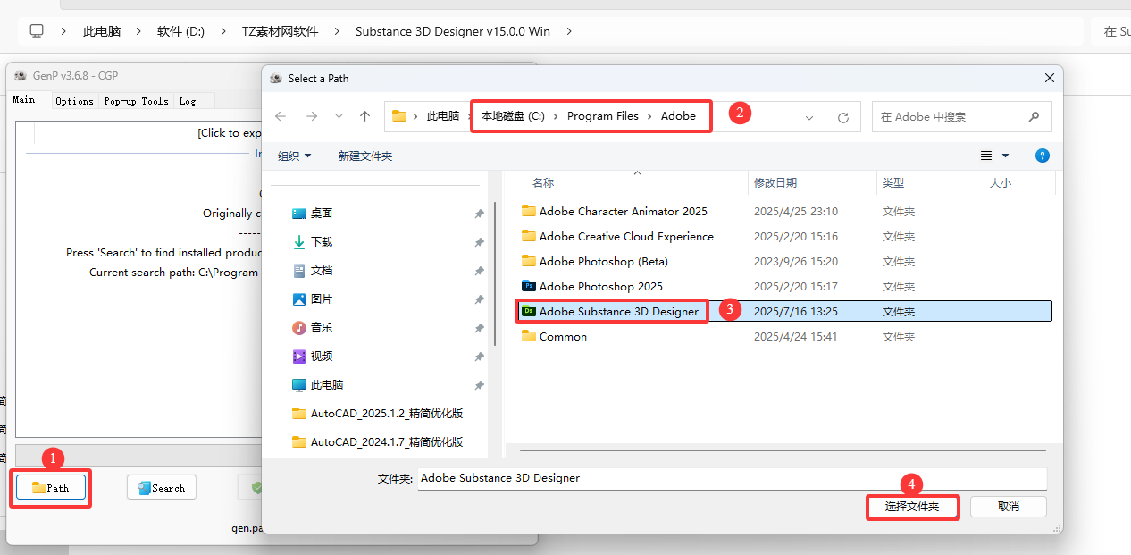Switch to the Main tab in GenP

point(24,100)
